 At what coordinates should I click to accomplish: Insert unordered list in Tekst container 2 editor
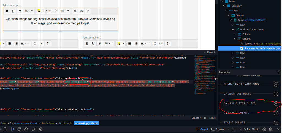pos(130,43)
